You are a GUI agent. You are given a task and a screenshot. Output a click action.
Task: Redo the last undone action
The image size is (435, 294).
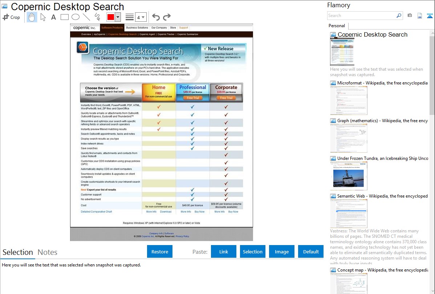167,17
